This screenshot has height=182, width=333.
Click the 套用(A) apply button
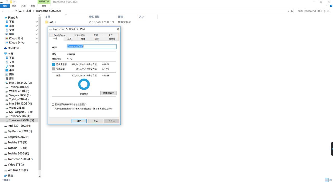point(112,121)
